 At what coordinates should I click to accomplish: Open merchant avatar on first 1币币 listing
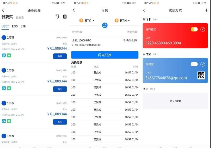pos(4,37)
